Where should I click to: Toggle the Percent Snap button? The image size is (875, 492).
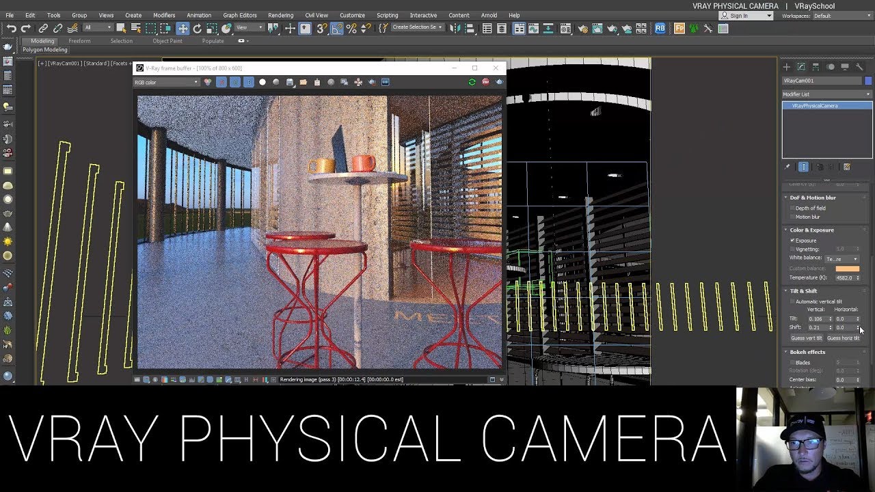(351, 28)
